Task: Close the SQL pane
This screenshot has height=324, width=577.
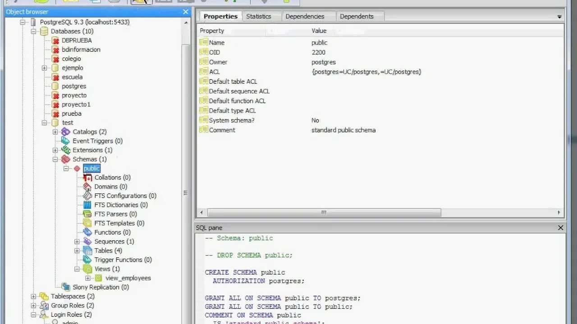Action: [561, 228]
